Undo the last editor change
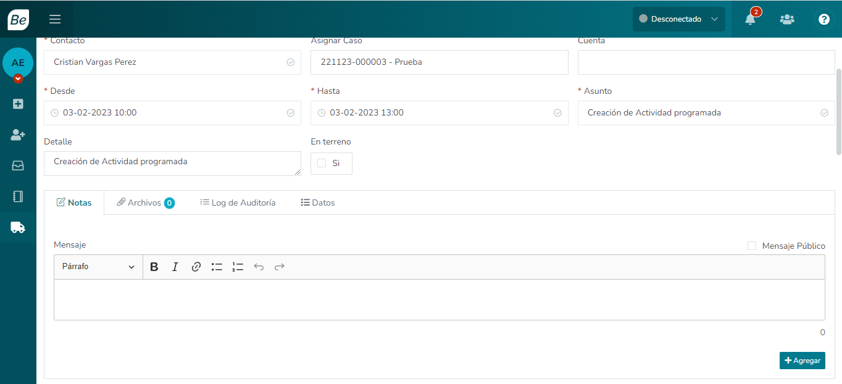The image size is (842, 384). [259, 267]
